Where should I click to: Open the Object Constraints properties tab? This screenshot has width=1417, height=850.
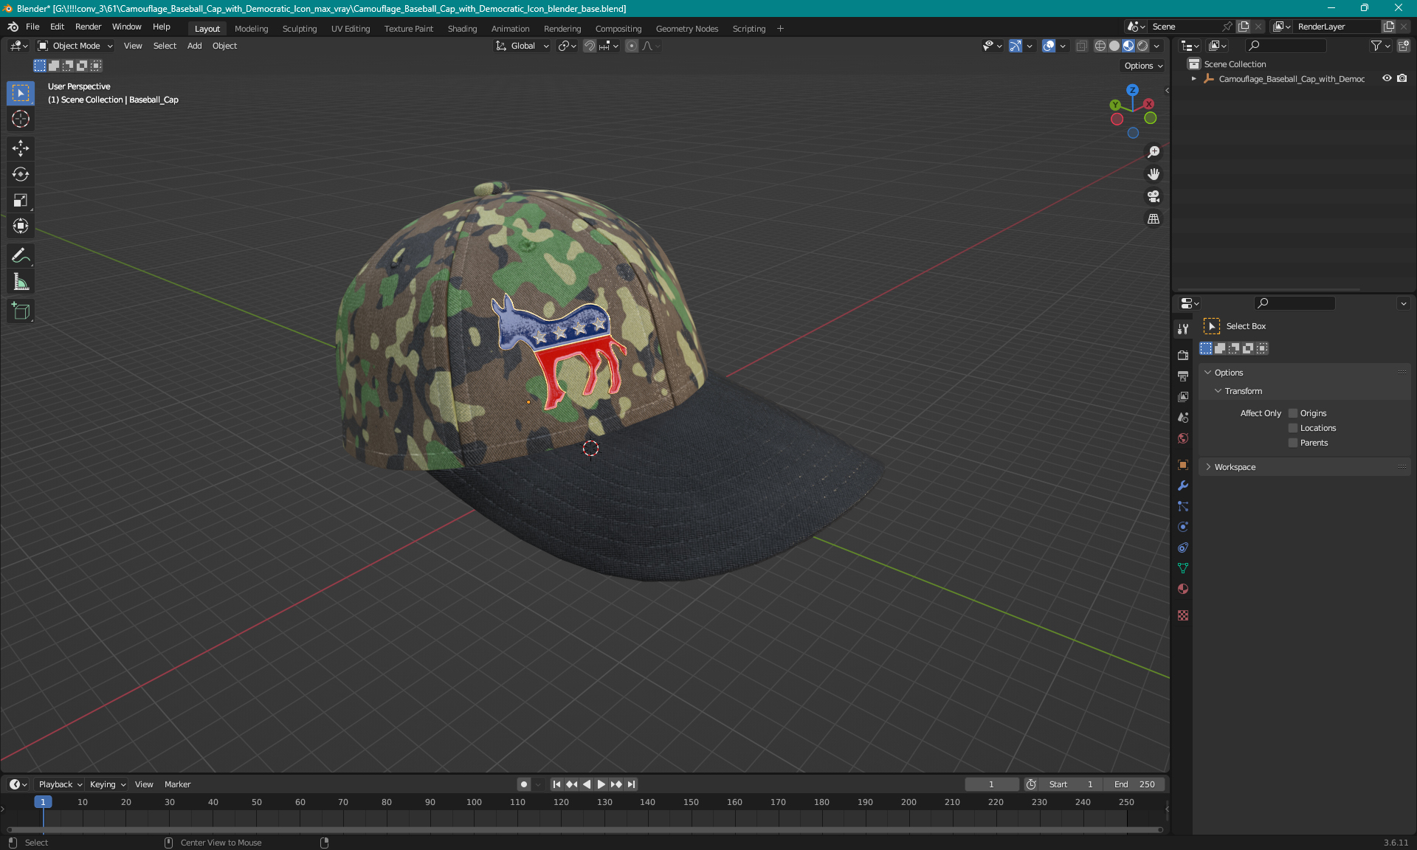coord(1183,547)
